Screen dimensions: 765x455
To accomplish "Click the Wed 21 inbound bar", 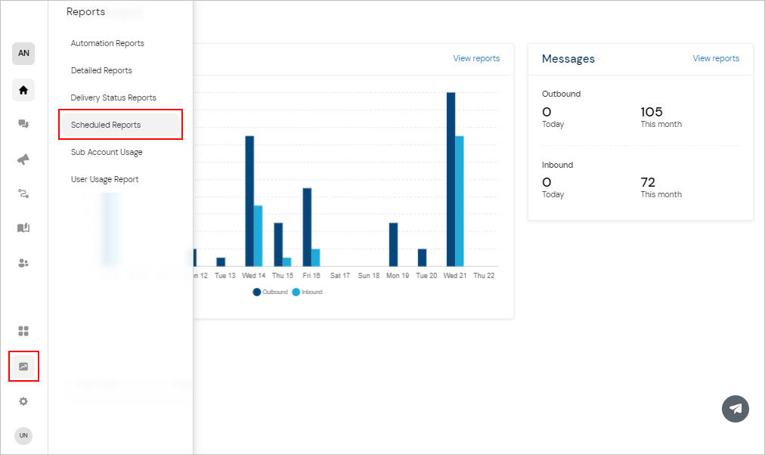I will (x=460, y=201).
